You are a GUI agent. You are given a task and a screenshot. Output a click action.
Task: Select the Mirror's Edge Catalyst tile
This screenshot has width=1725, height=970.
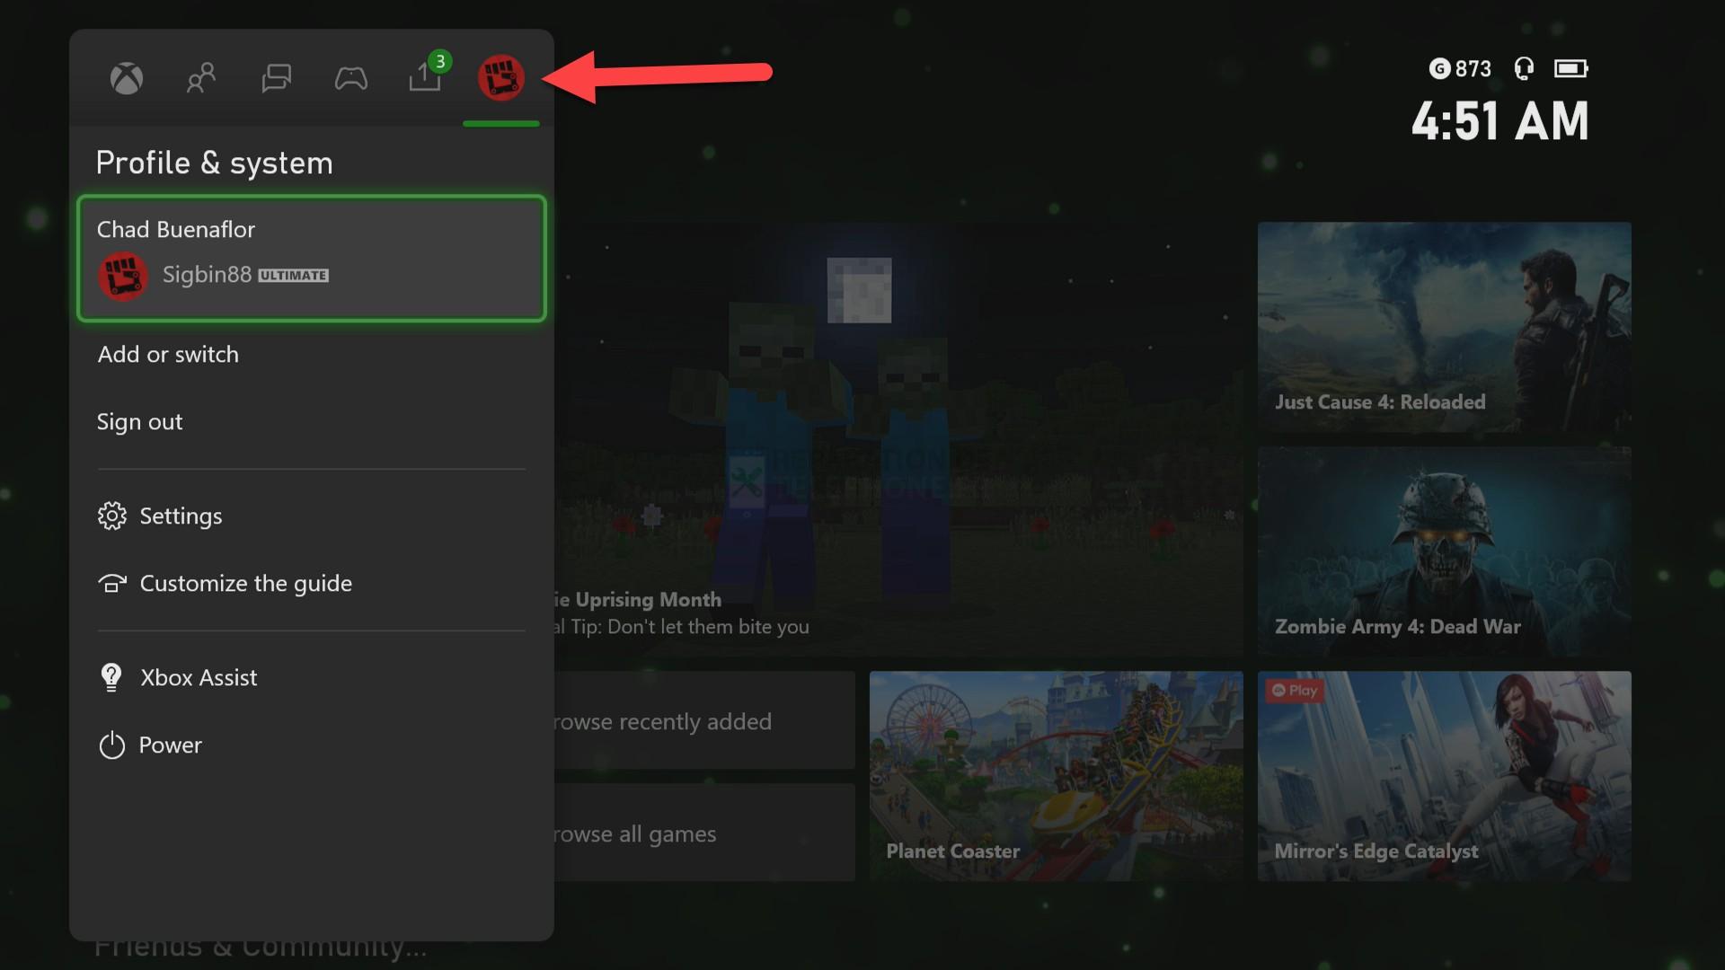(x=1445, y=776)
